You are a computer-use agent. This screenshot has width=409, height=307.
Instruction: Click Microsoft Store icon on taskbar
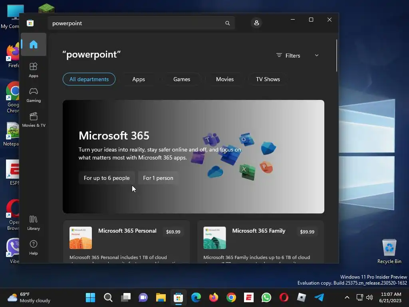[179, 297]
